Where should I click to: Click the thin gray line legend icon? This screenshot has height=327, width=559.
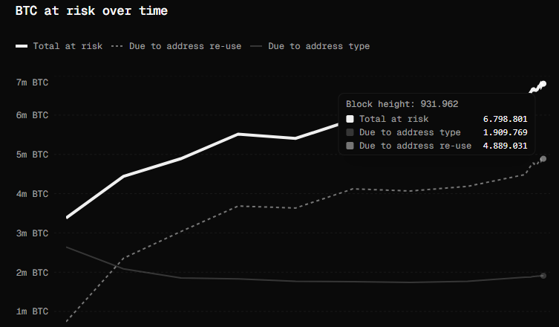coord(256,46)
